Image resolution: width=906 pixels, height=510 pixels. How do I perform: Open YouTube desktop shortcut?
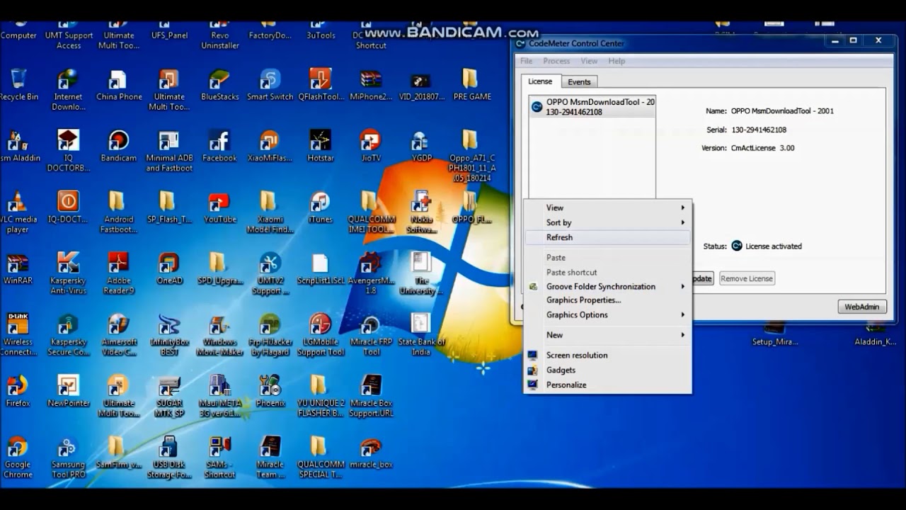(219, 208)
